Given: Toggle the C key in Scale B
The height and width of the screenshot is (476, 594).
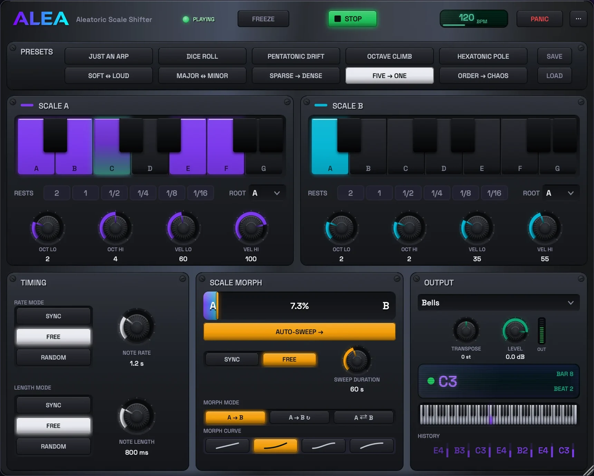Looking at the screenshot, I should tap(406, 162).
